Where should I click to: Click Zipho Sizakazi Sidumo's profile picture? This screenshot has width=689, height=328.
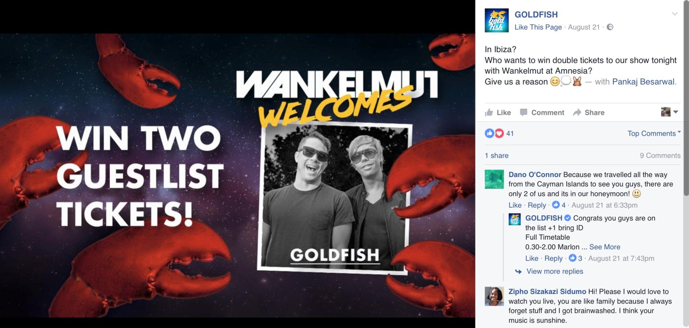pyautogui.click(x=494, y=296)
